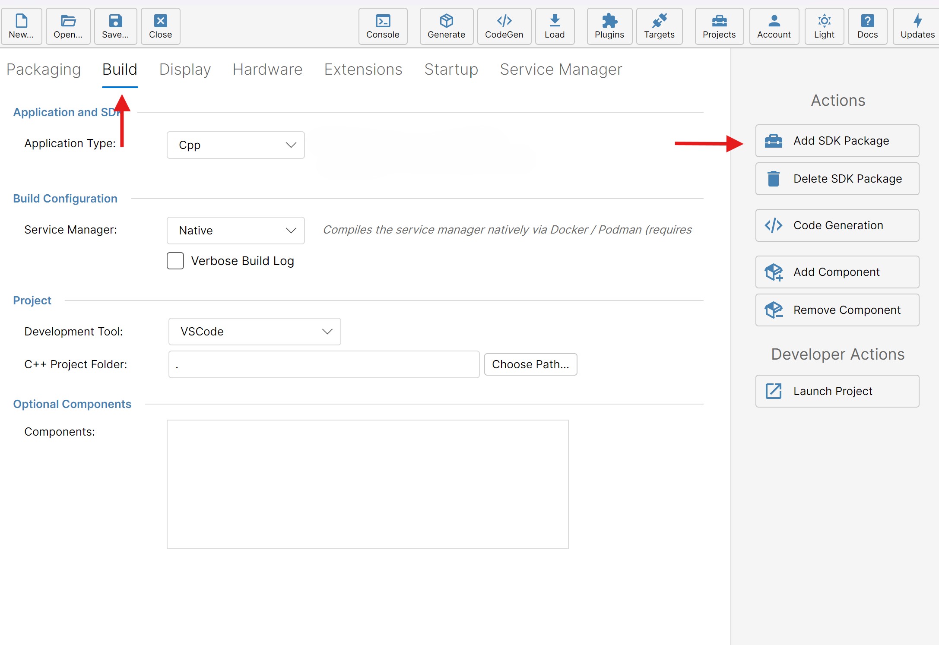Open the Account toolbar item
Viewport: 939px width, 645px height.
point(774,26)
